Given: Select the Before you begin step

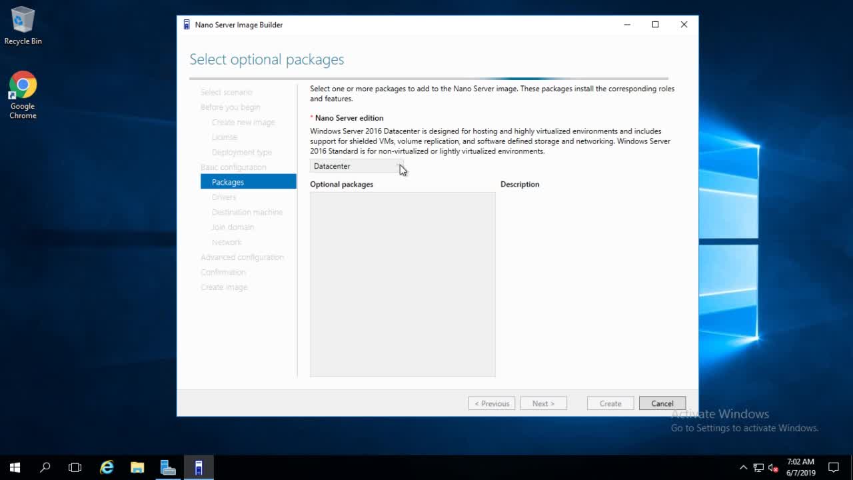Looking at the screenshot, I should coord(231,107).
